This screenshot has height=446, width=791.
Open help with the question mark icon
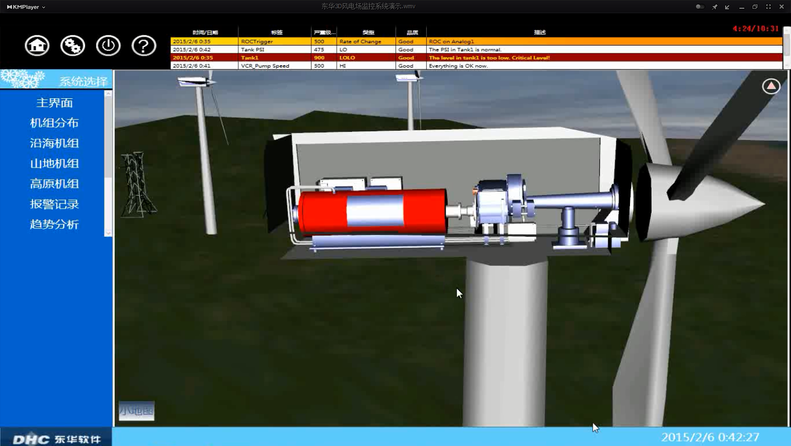click(x=144, y=46)
